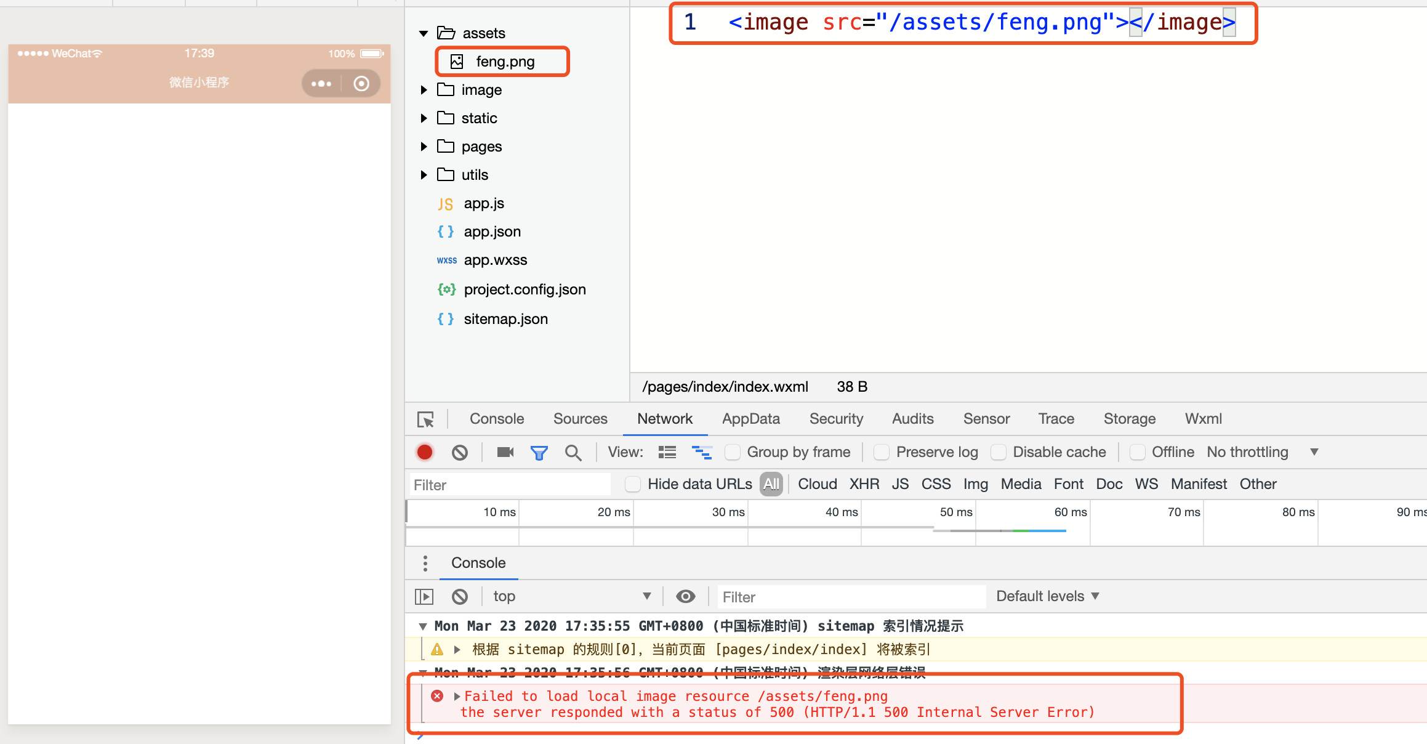The width and height of the screenshot is (1427, 744).
Task: Open the AppData tab
Action: (750, 419)
